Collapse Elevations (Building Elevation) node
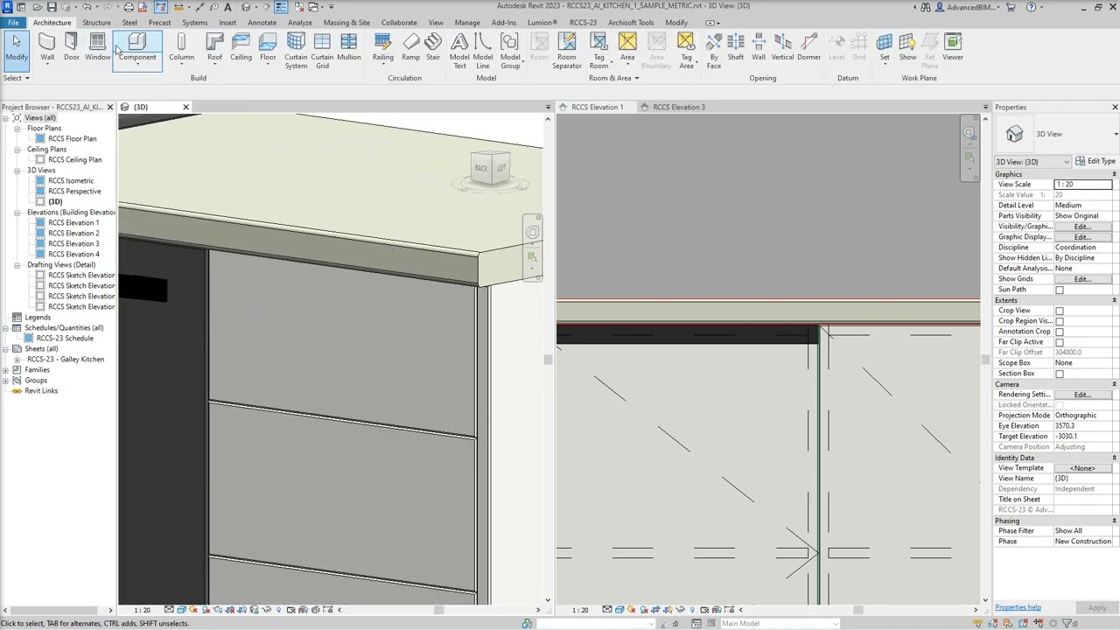1120x630 pixels. tap(17, 213)
